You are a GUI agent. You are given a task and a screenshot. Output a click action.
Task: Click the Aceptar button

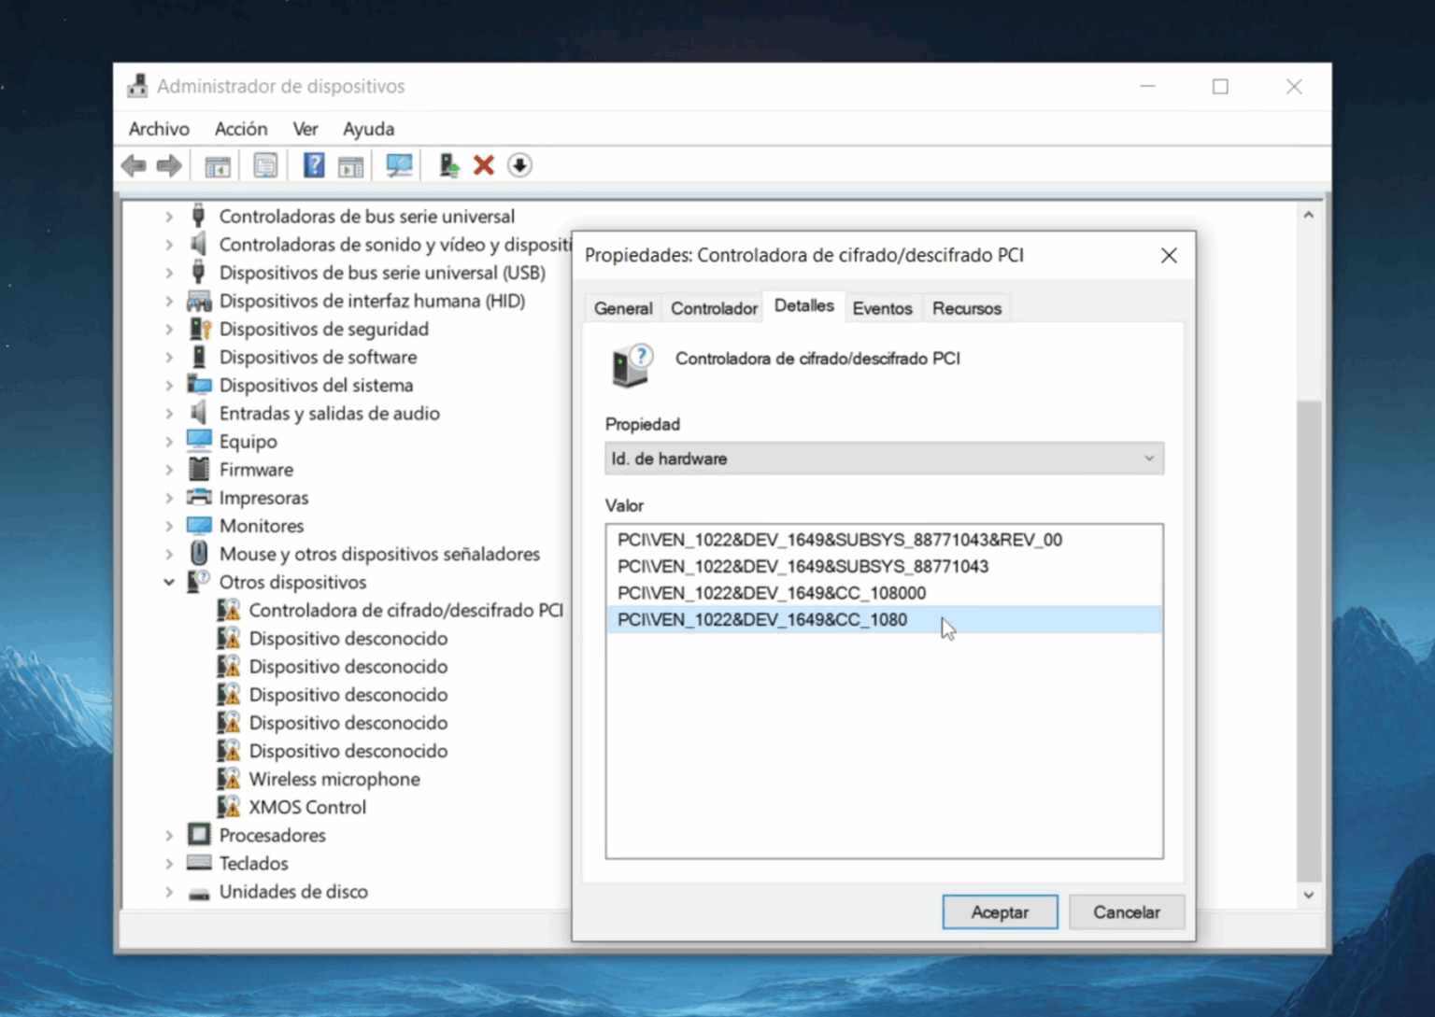tap(999, 911)
